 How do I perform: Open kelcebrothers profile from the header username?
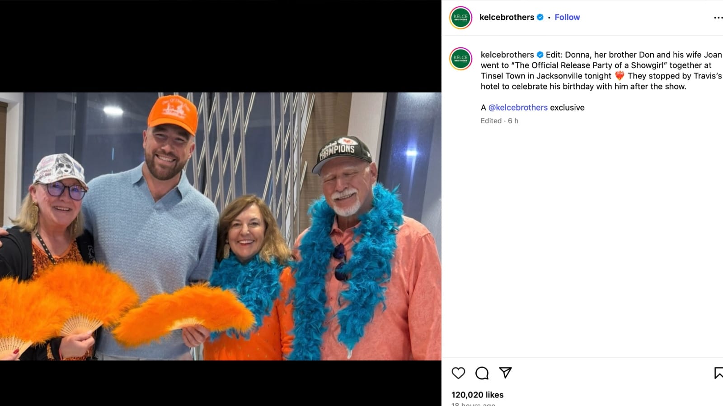507,17
